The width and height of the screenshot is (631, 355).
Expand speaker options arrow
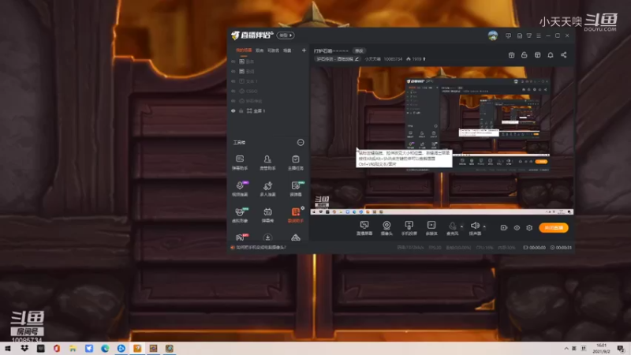click(484, 226)
